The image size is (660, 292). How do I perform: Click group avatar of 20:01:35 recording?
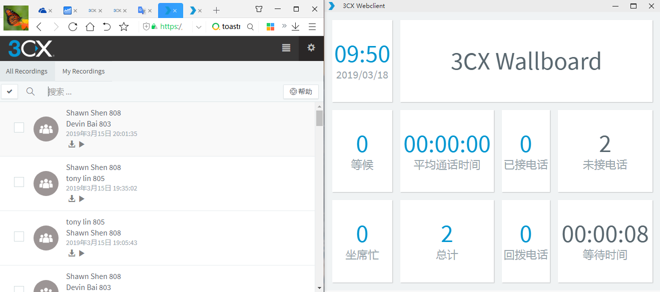46,129
